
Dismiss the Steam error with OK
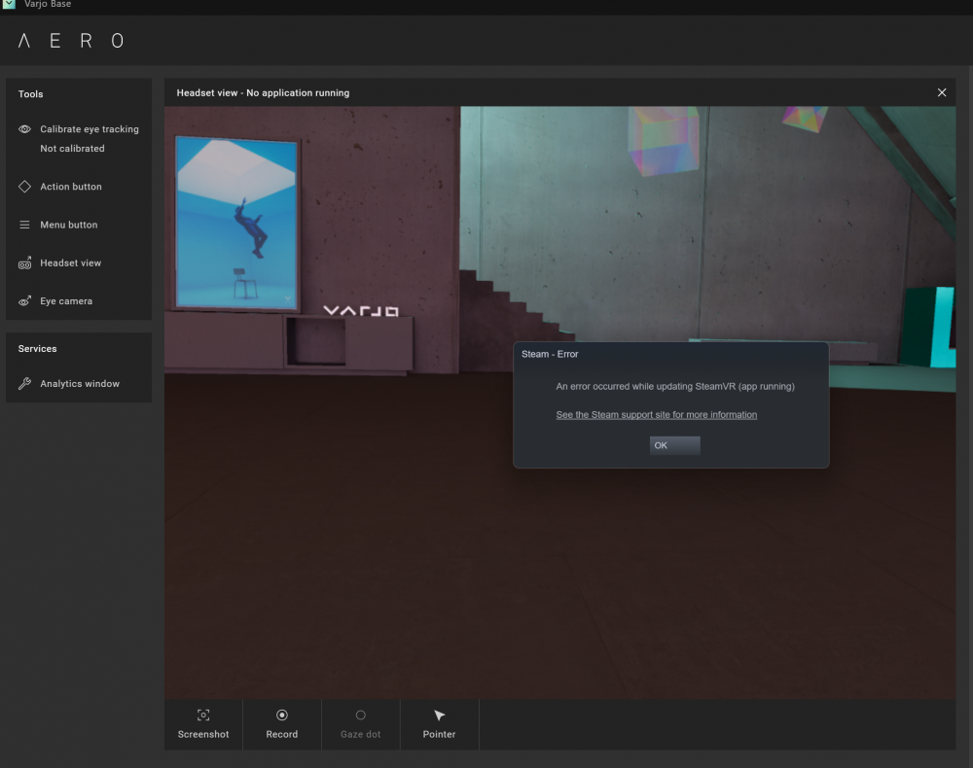(674, 445)
